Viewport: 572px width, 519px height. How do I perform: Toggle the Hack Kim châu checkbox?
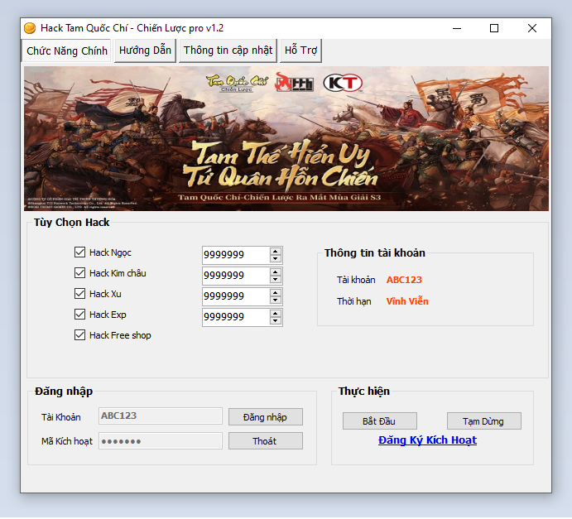click(80, 273)
